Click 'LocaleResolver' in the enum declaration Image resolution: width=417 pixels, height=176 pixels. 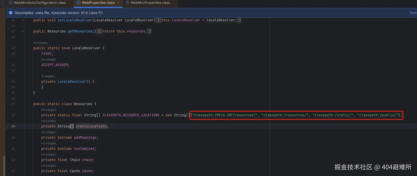point(86,48)
